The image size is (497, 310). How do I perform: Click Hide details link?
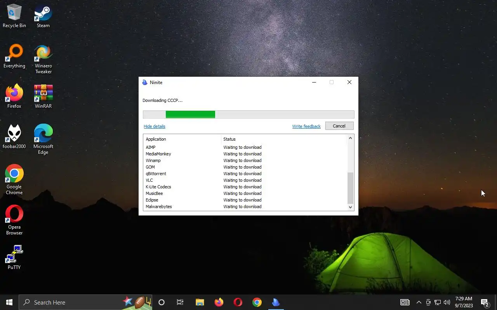tap(155, 126)
